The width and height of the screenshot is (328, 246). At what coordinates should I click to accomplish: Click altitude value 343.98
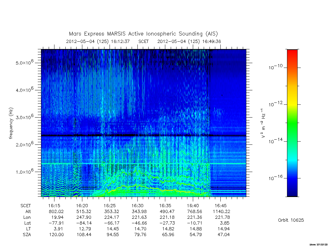[139, 211]
